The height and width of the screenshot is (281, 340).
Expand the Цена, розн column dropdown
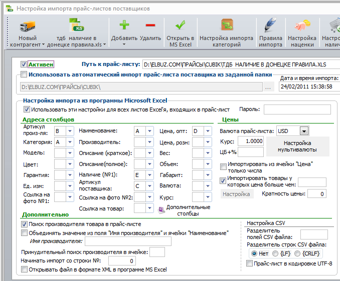pyautogui.click(x=208, y=142)
